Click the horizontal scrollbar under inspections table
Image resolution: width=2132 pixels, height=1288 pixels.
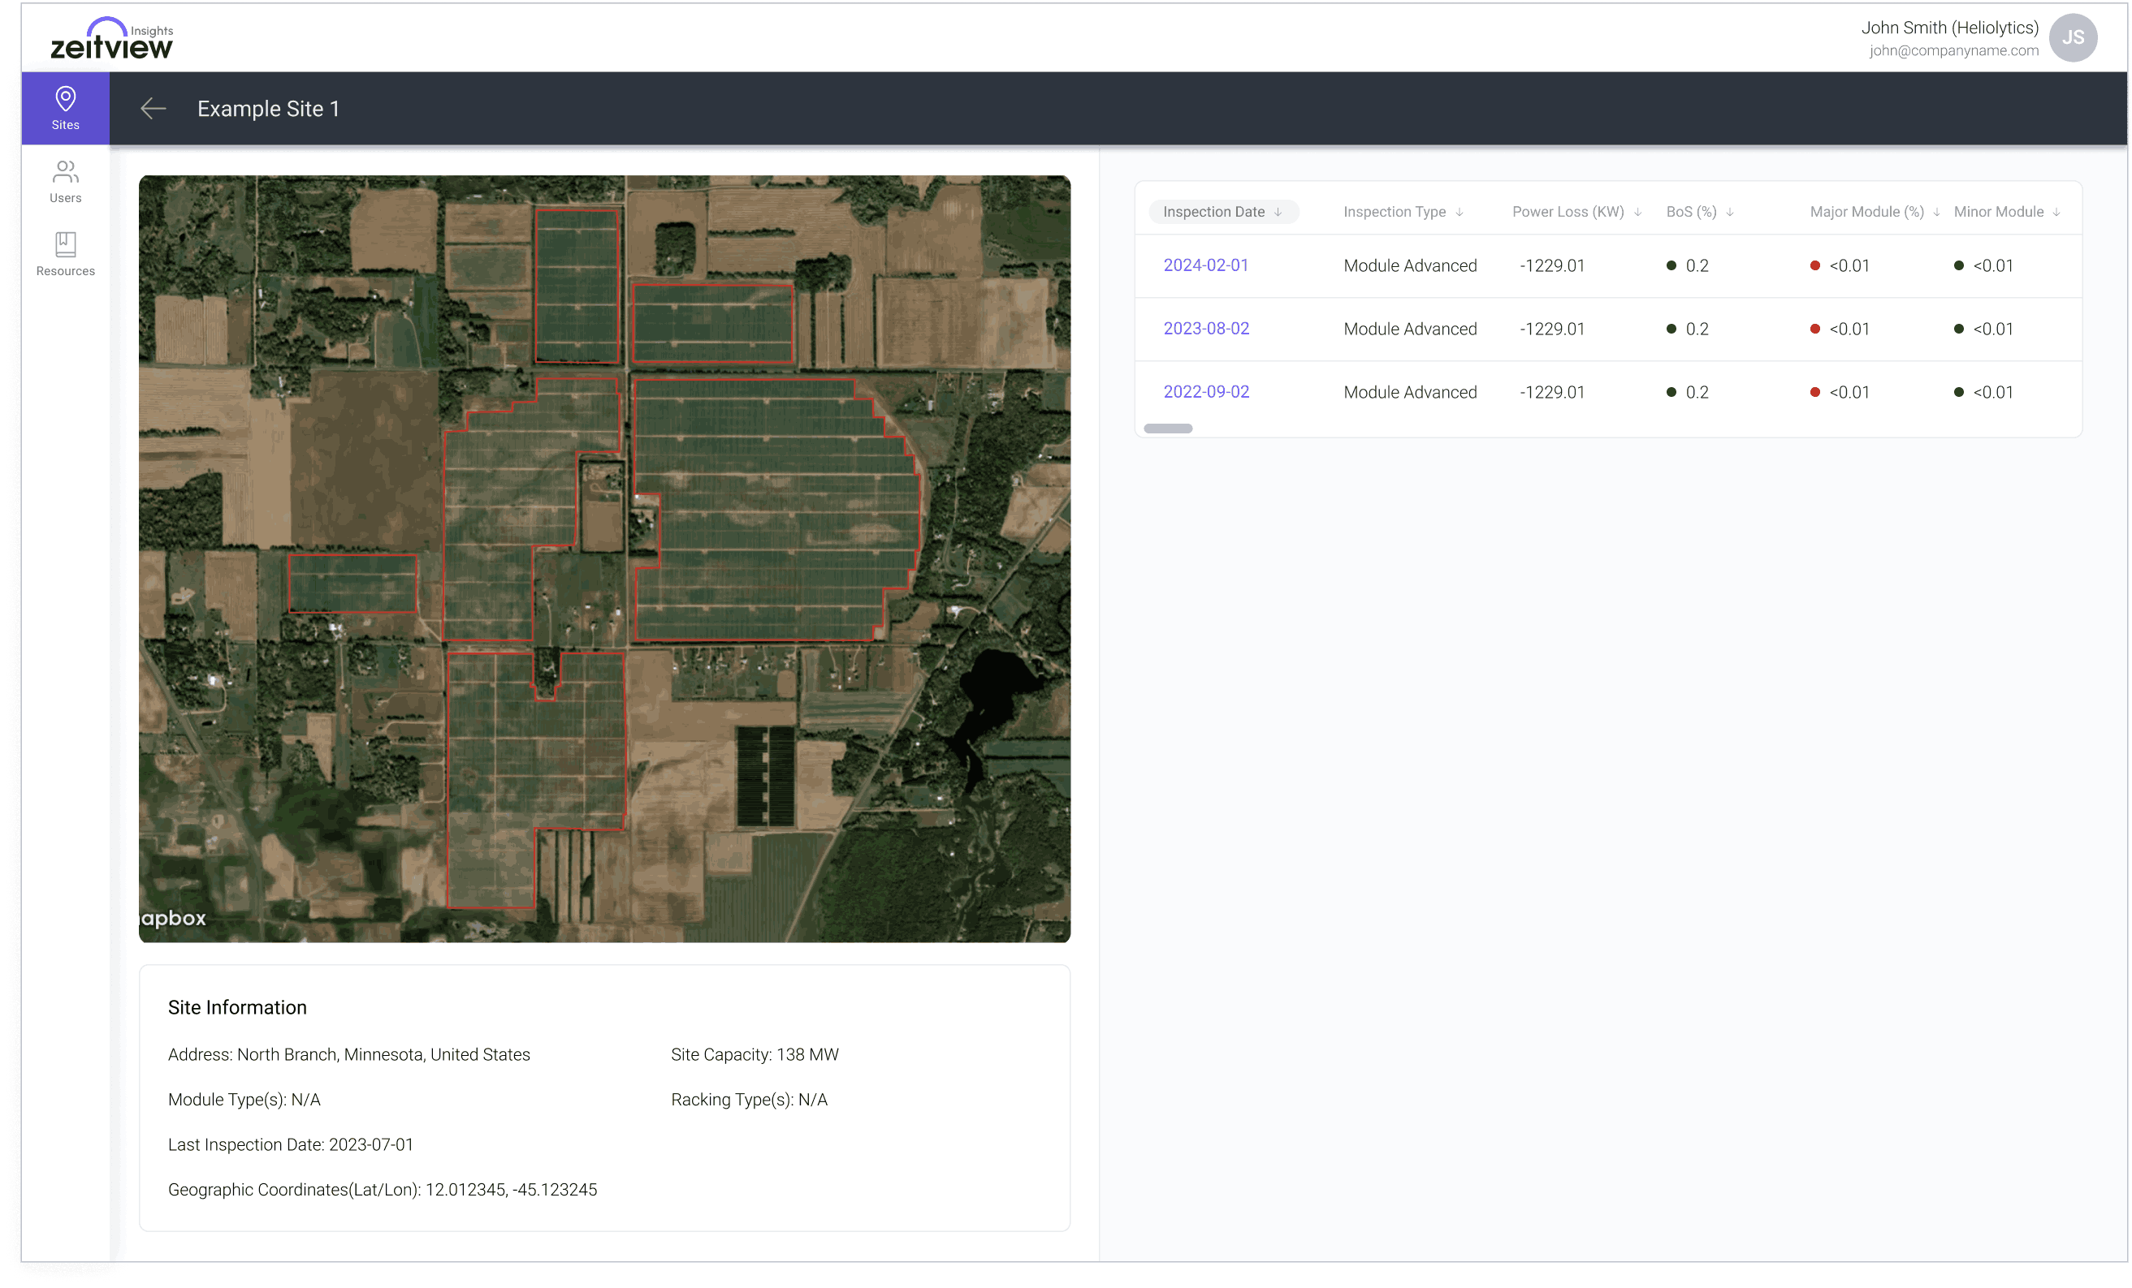(1168, 428)
